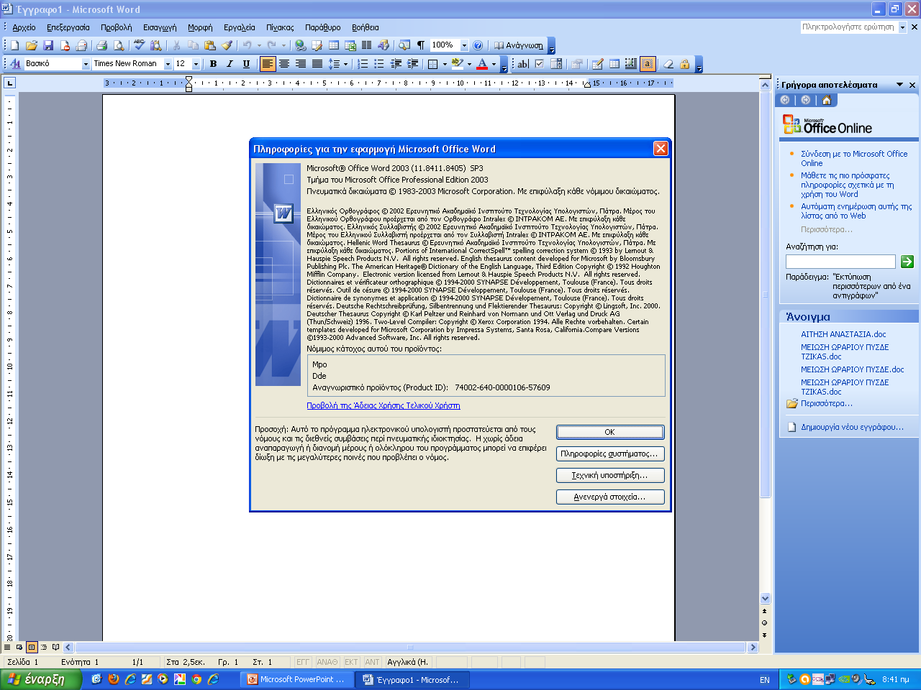
Task: Toggle Show/Hide paragraph marks
Action: point(421,45)
